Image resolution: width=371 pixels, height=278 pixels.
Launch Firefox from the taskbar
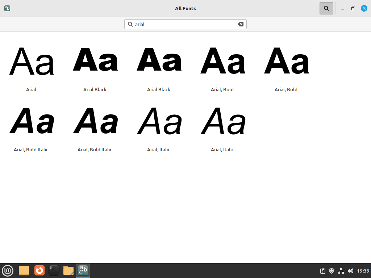[39, 270]
